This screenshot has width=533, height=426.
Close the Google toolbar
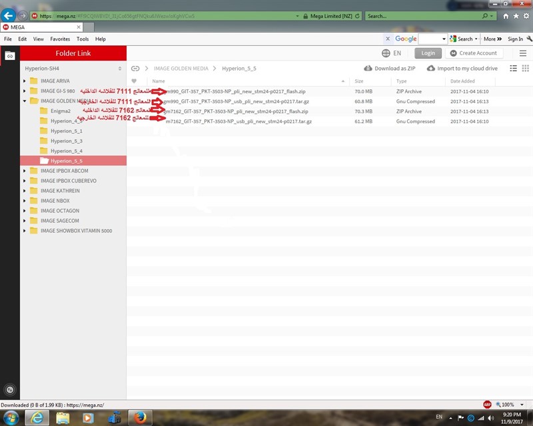388,39
